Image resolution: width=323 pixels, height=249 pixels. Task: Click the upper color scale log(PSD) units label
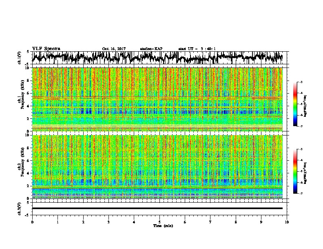pyautogui.click(x=305, y=106)
